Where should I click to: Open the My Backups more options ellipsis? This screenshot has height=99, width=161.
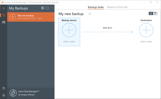click(52, 8)
